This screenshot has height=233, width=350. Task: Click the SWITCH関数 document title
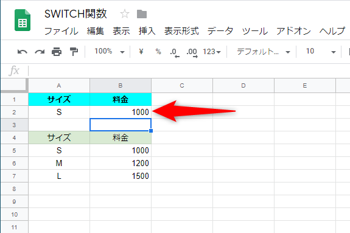(x=75, y=14)
